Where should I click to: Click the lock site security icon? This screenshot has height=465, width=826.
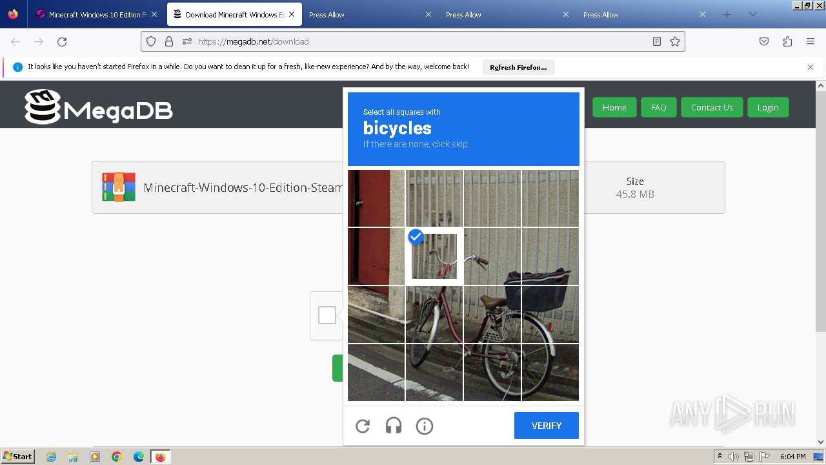(x=169, y=41)
